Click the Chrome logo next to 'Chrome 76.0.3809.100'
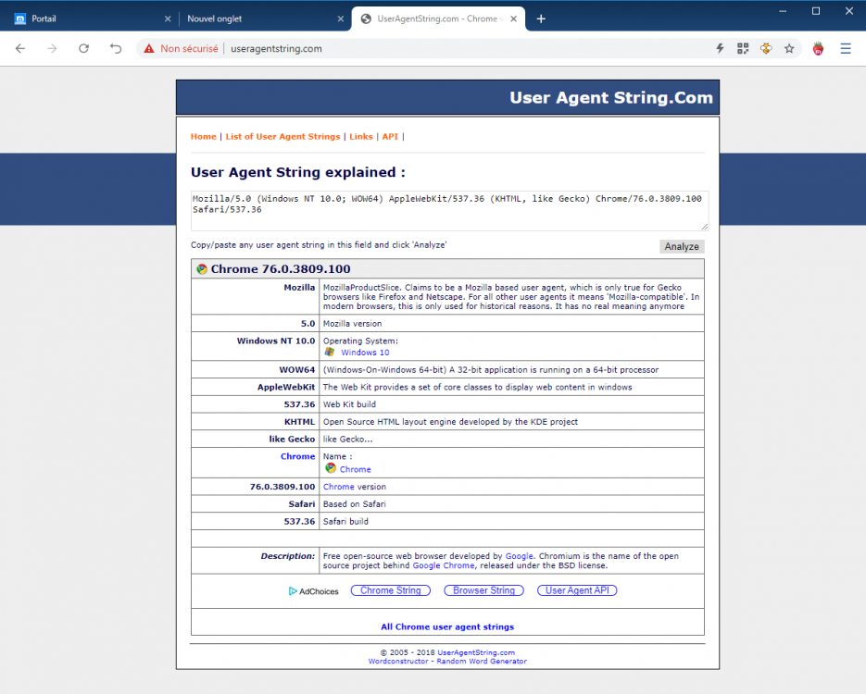The width and height of the screenshot is (866, 694). pos(205,268)
